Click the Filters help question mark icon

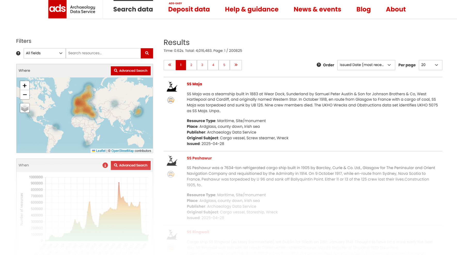coord(18,53)
